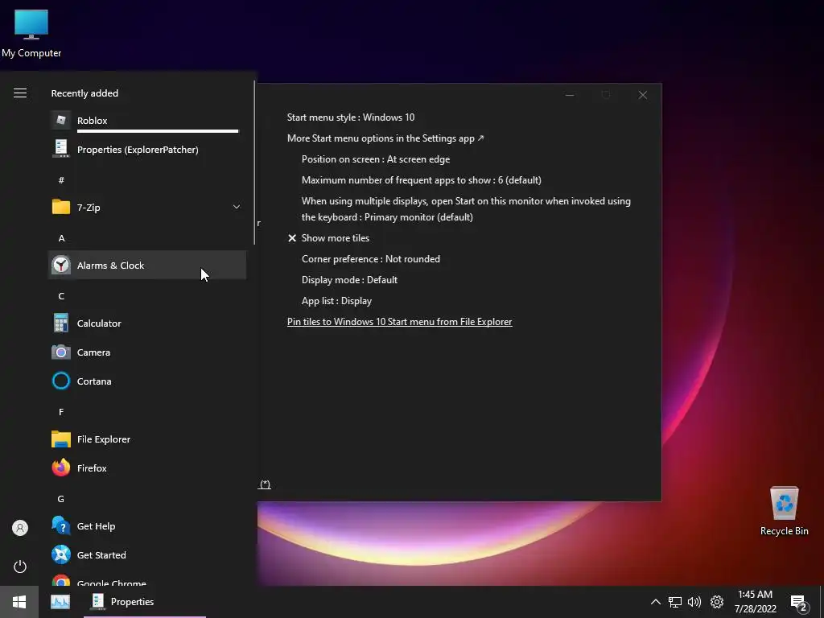
Task: Click the Recently added heading
Action: pyautogui.click(x=84, y=93)
